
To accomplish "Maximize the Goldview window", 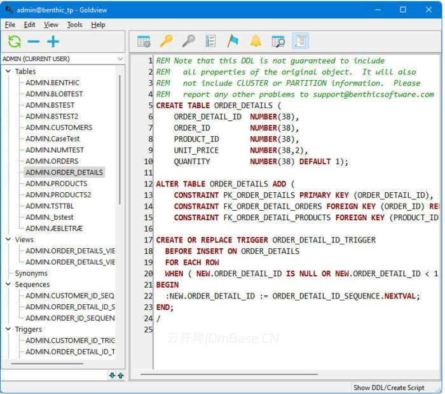I will click(402, 10).
